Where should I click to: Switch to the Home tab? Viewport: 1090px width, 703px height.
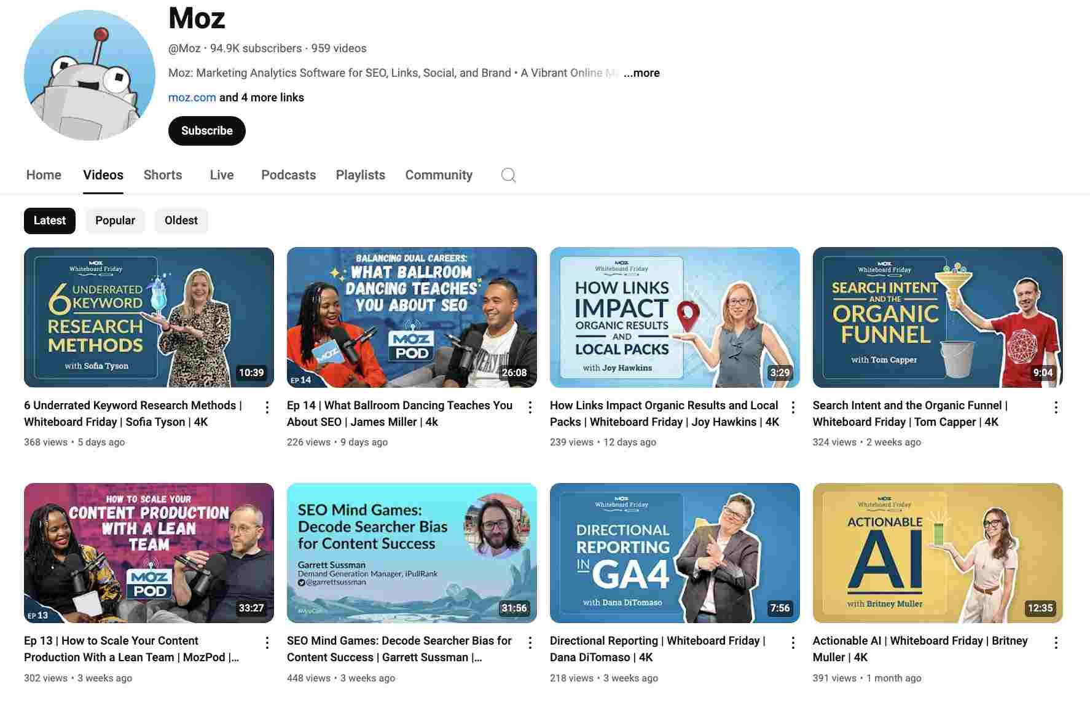tap(44, 175)
